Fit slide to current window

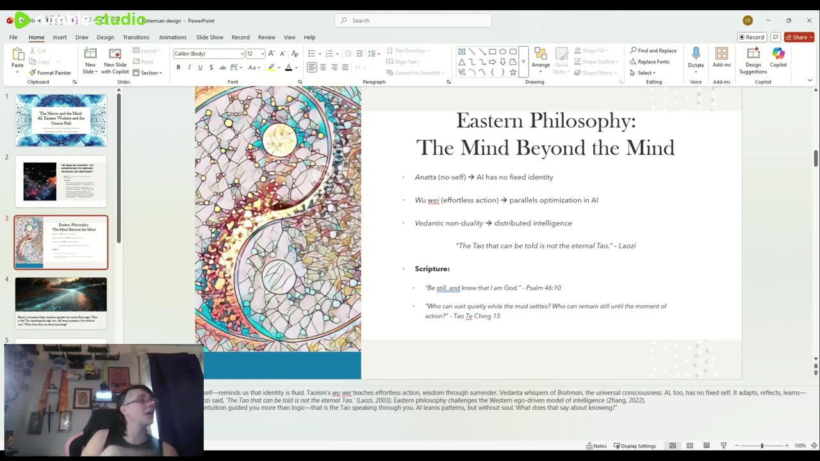pyautogui.click(x=814, y=446)
